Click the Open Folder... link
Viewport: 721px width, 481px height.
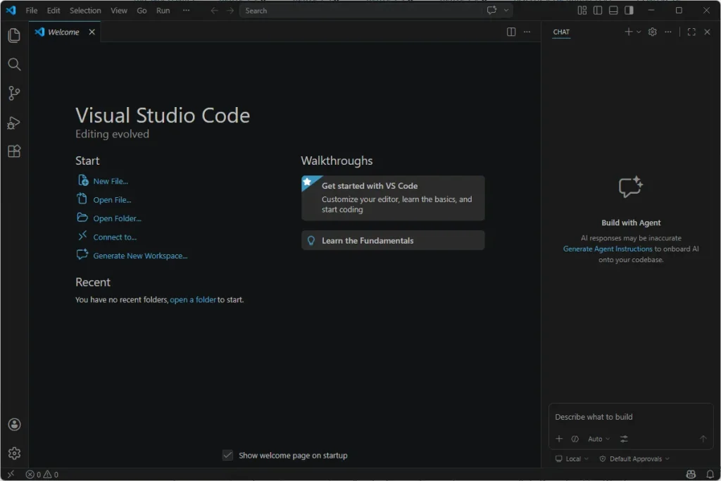[117, 218]
